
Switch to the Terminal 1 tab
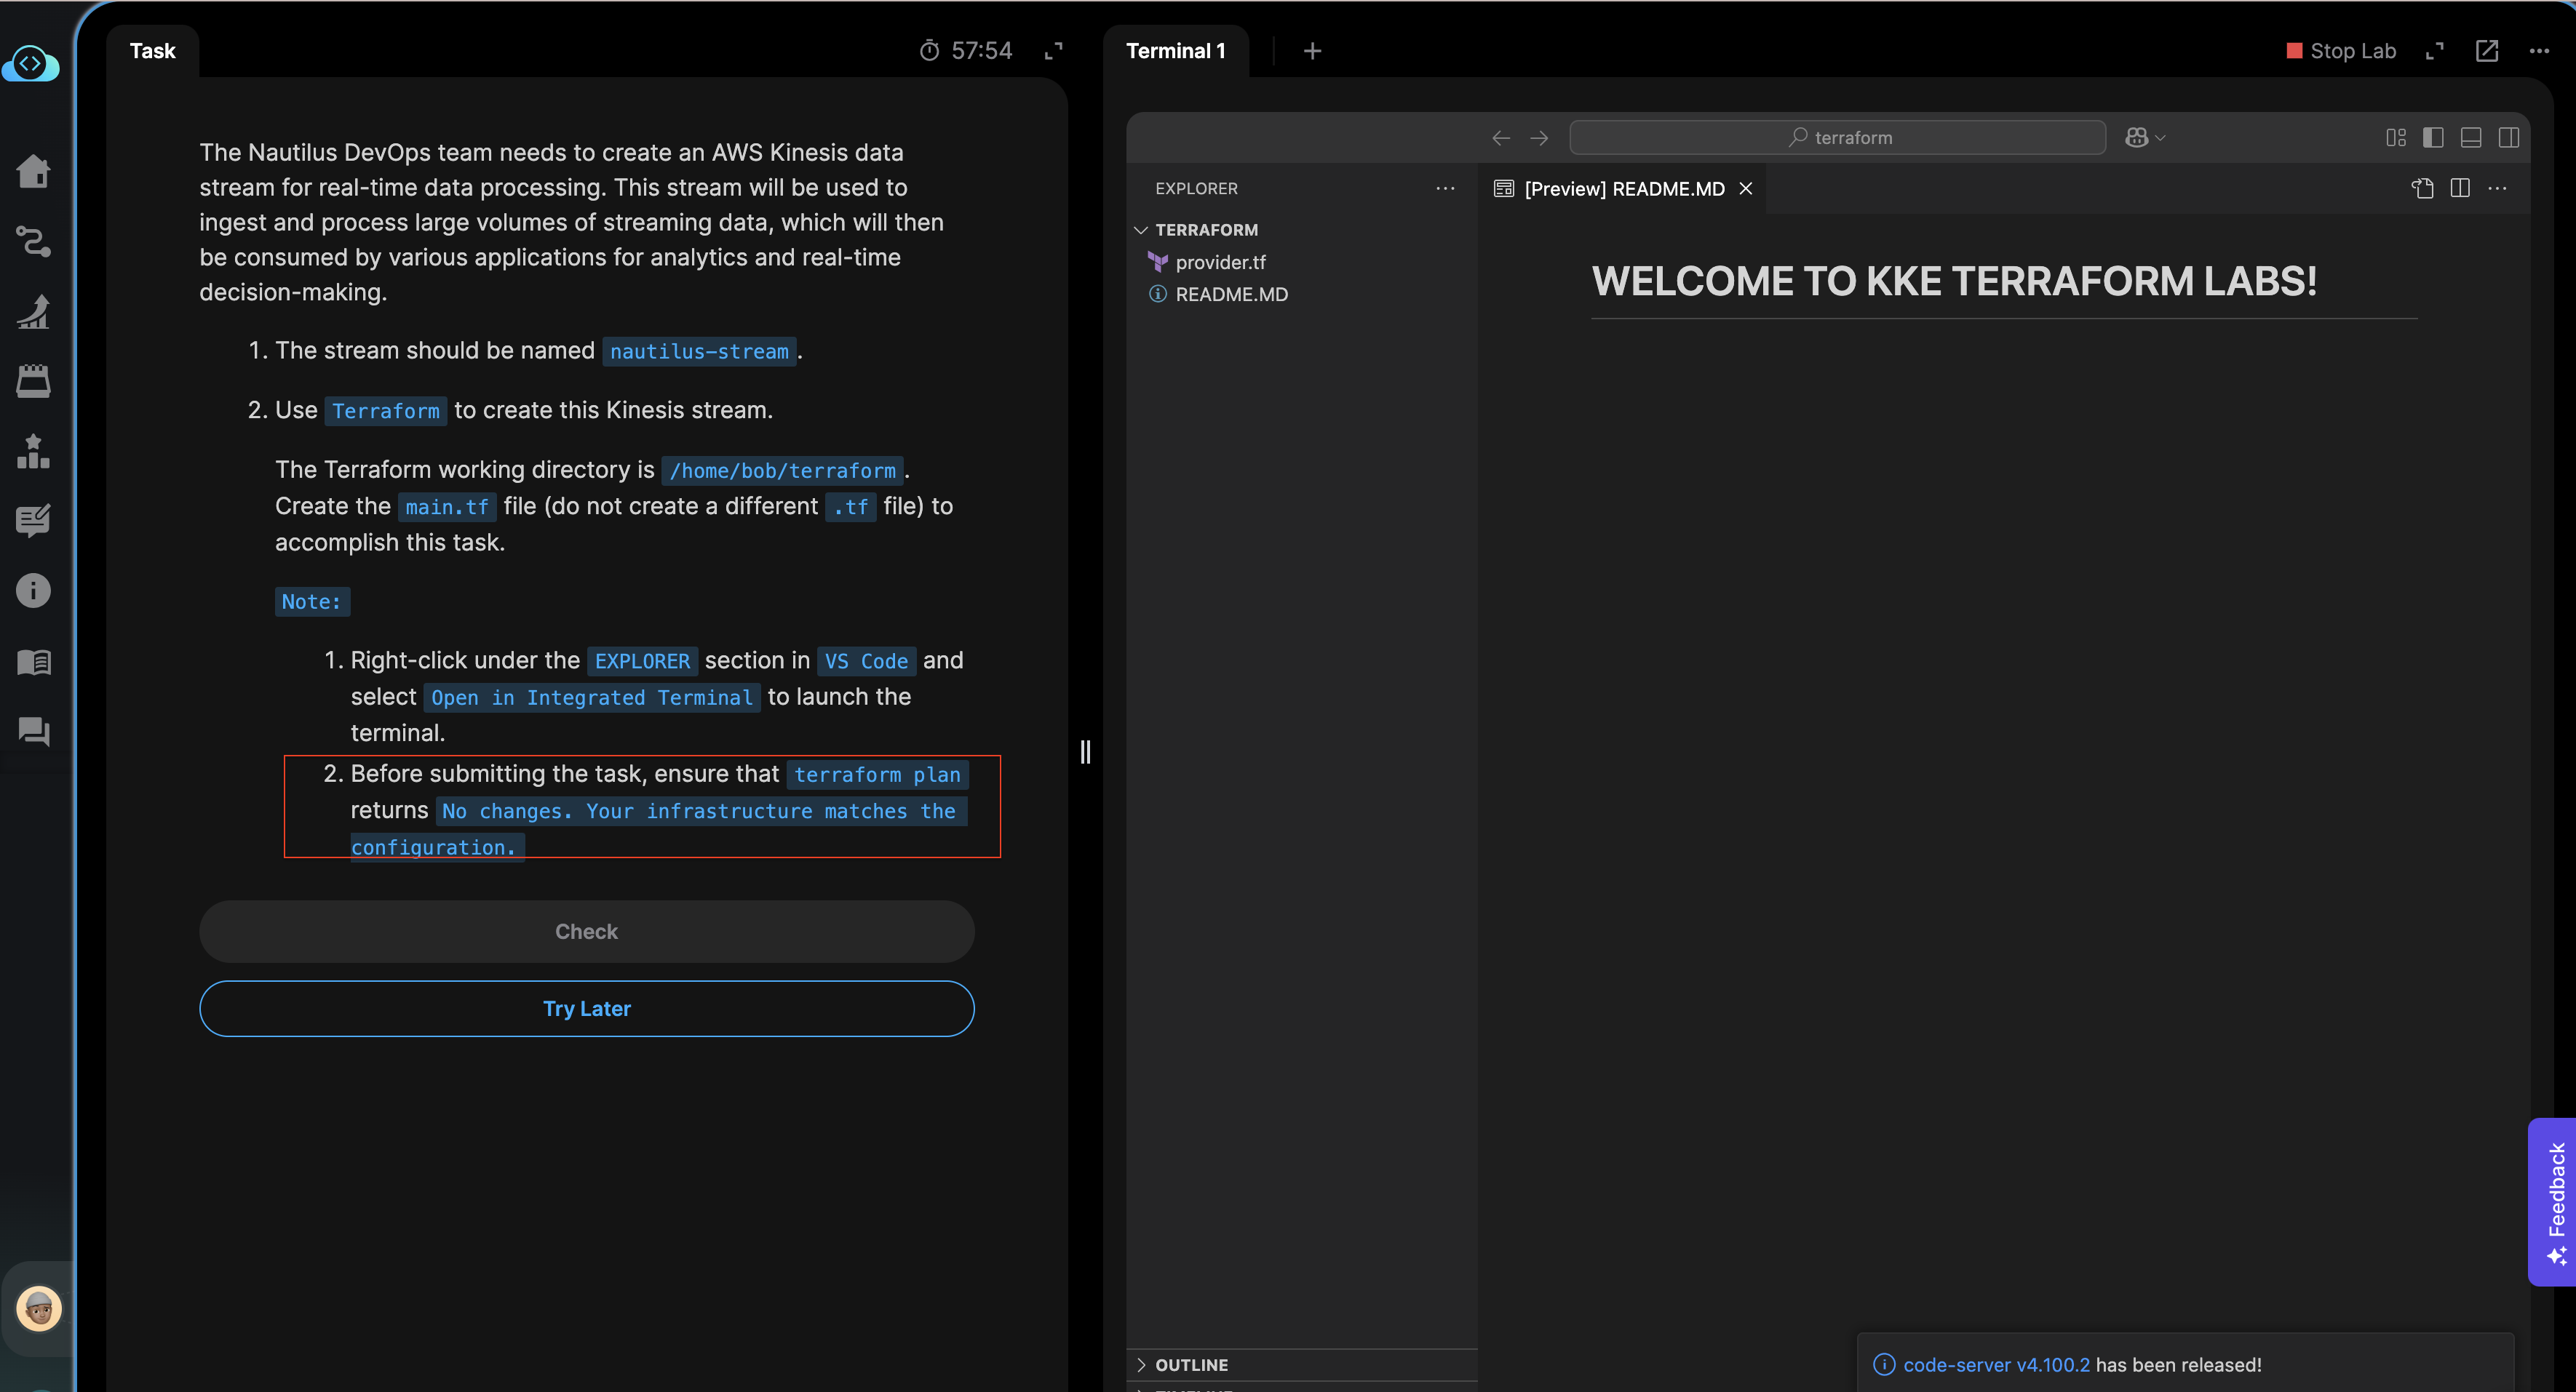click(x=1175, y=51)
